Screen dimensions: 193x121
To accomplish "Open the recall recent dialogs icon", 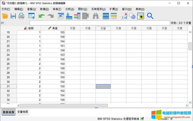I will 31,16.
